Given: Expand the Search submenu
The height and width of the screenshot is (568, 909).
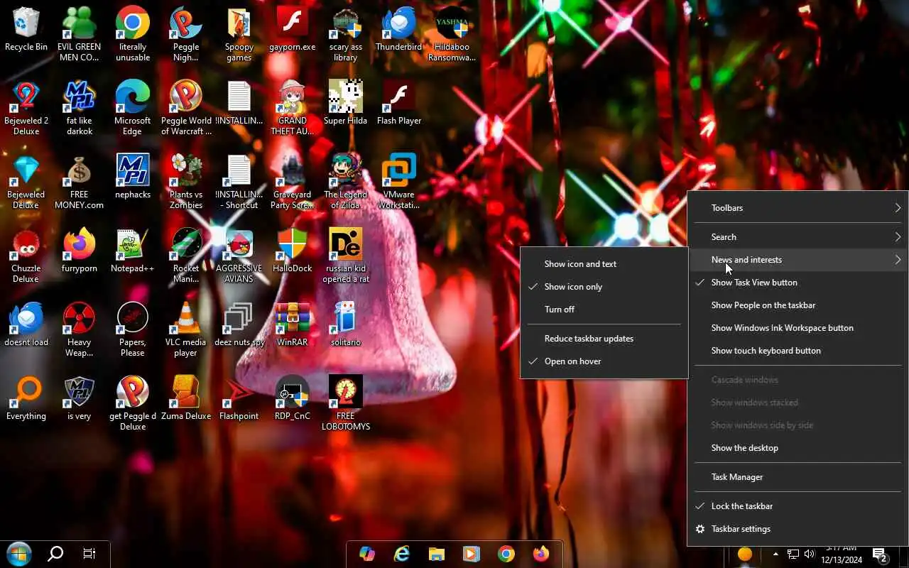Looking at the screenshot, I should coord(798,237).
